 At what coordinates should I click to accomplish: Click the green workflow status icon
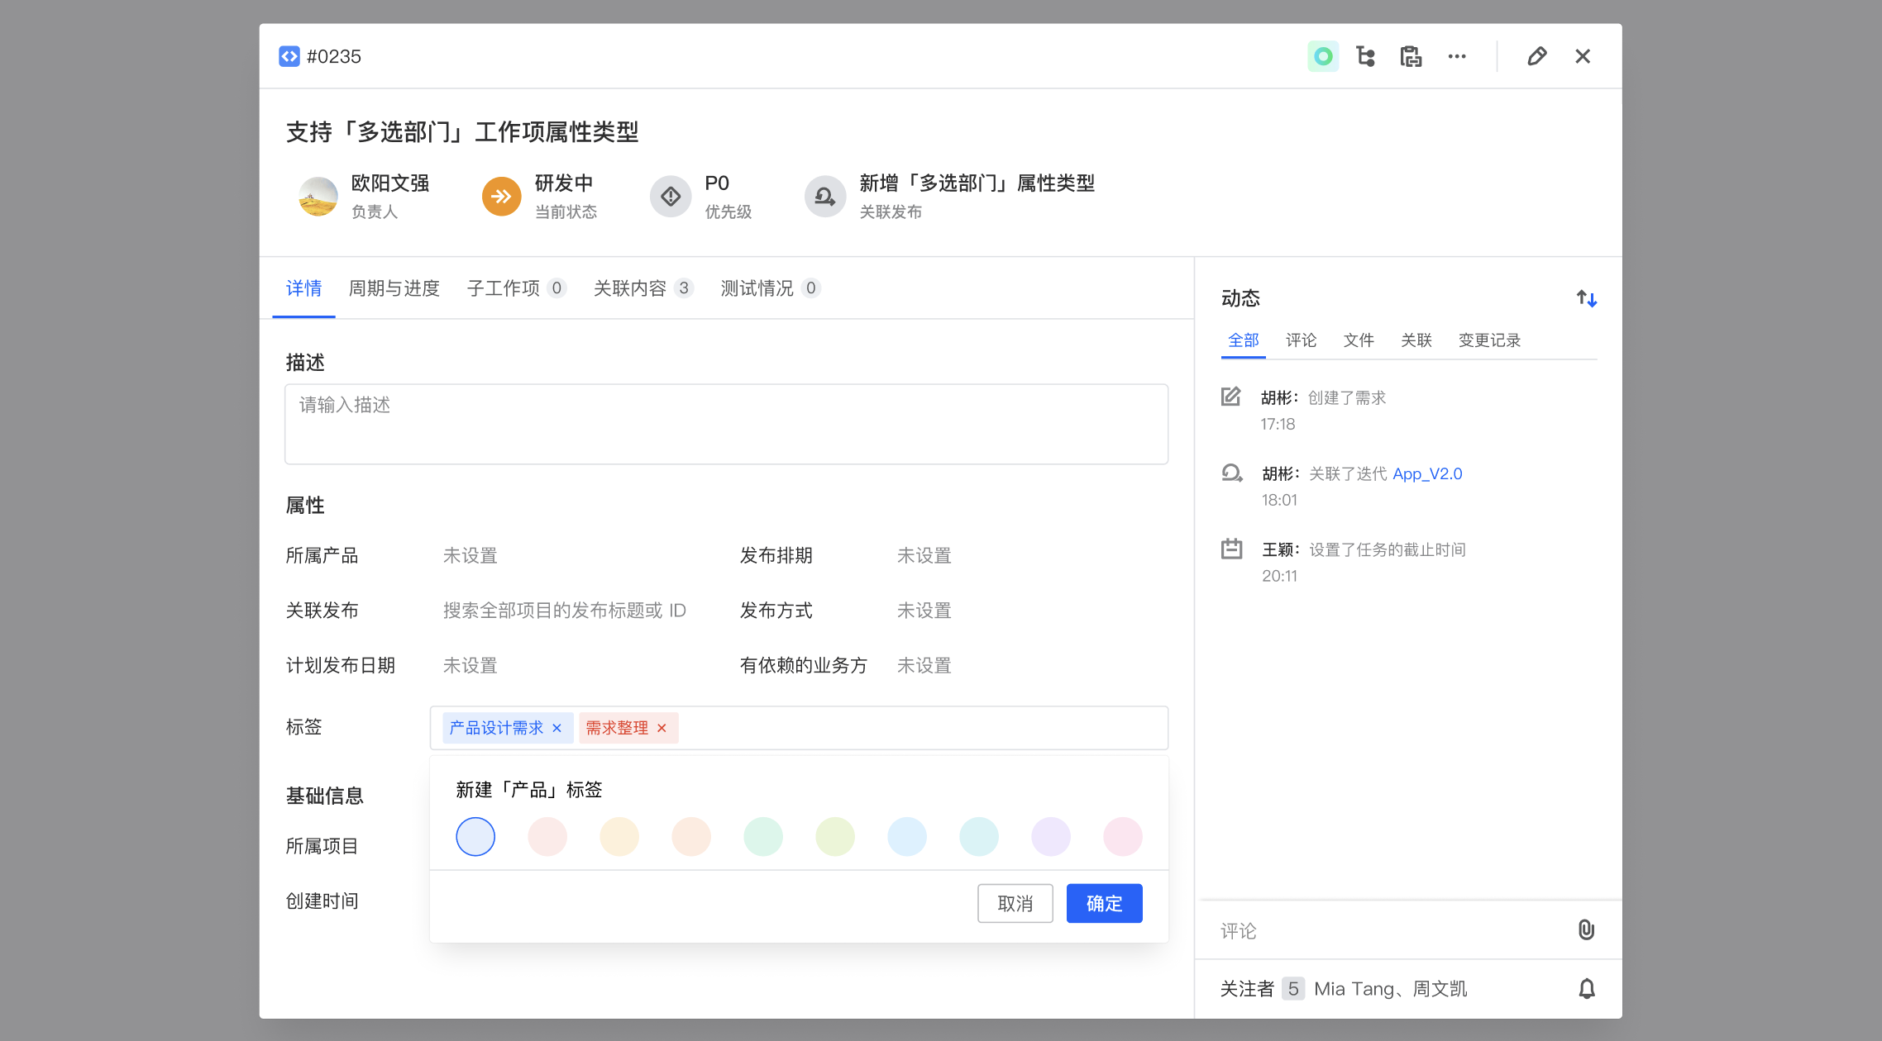pos(1323,55)
